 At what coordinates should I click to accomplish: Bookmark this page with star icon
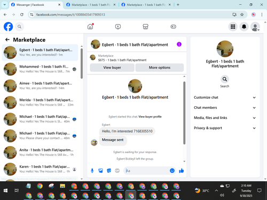coord(242,14)
